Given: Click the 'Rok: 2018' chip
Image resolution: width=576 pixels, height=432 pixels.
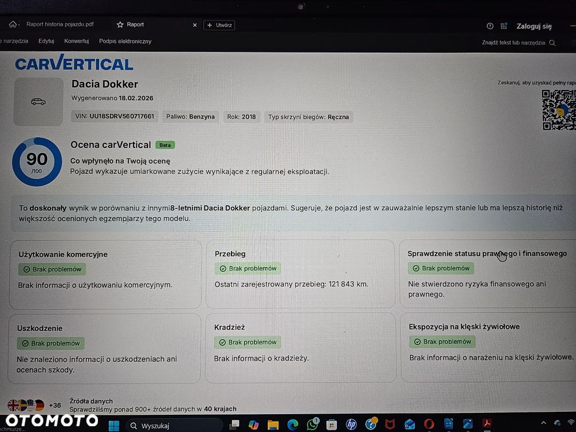Looking at the screenshot, I should pyautogui.click(x=241, y=117).
